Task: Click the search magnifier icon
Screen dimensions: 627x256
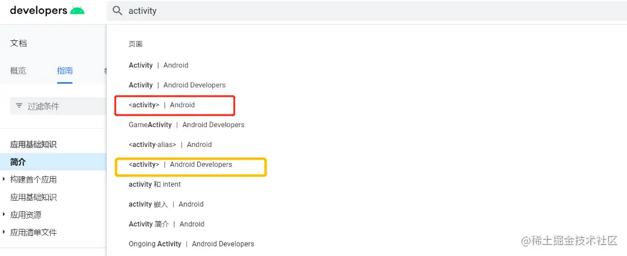Action: pyautogui.click(x=118, y=11)
